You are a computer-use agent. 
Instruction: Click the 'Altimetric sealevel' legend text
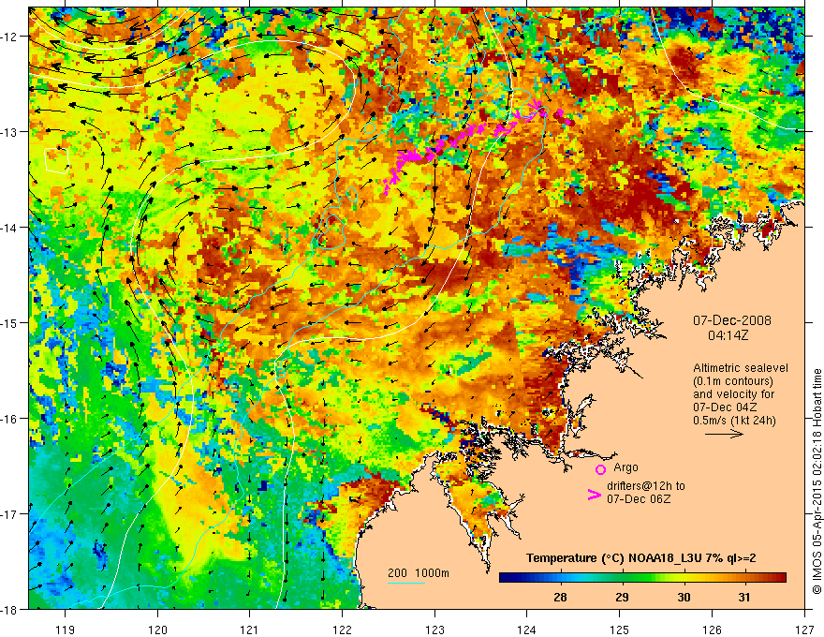741,368
